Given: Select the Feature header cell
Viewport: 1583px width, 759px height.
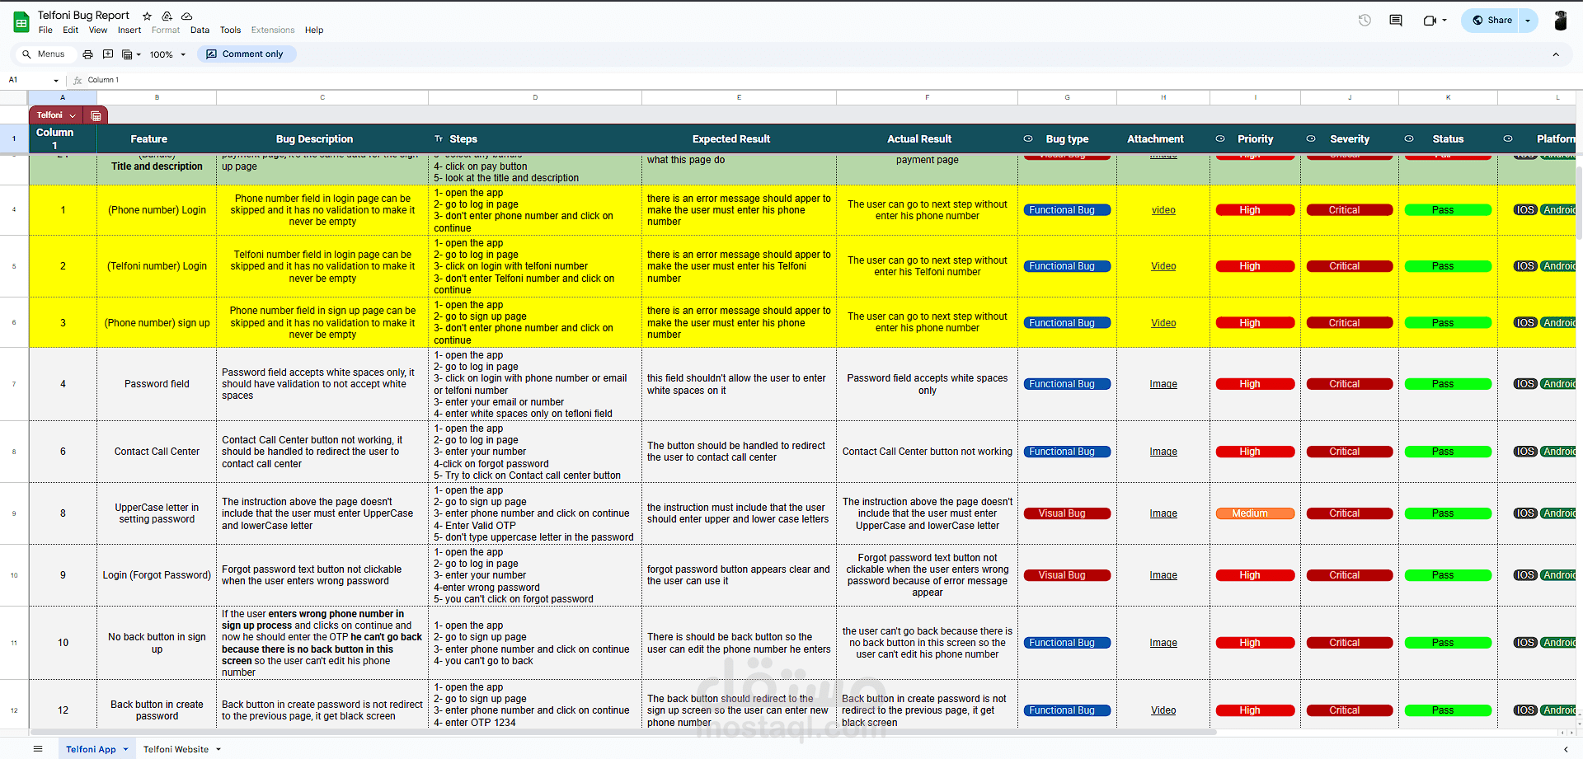Looking at the screenshot, I should (157, 139).
